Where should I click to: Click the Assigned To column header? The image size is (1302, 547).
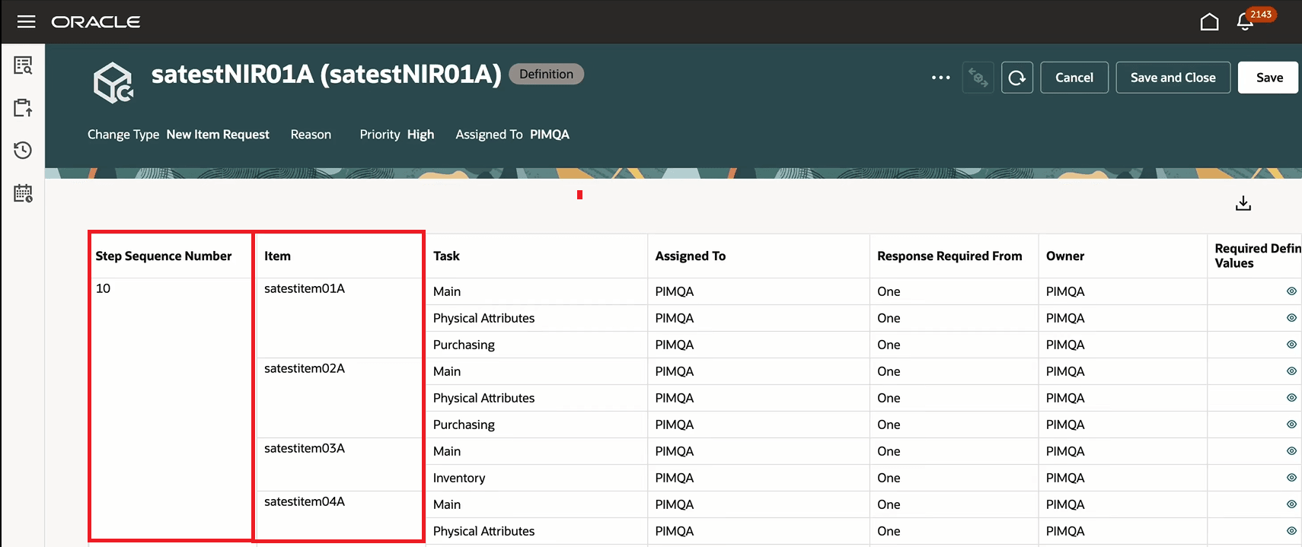[691, 256]
